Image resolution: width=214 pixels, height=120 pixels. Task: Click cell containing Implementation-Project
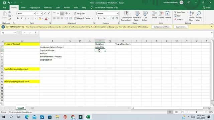click(52, 47)
